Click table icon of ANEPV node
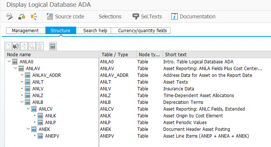This screenshot has height=147, width=271. click(40, 136)
